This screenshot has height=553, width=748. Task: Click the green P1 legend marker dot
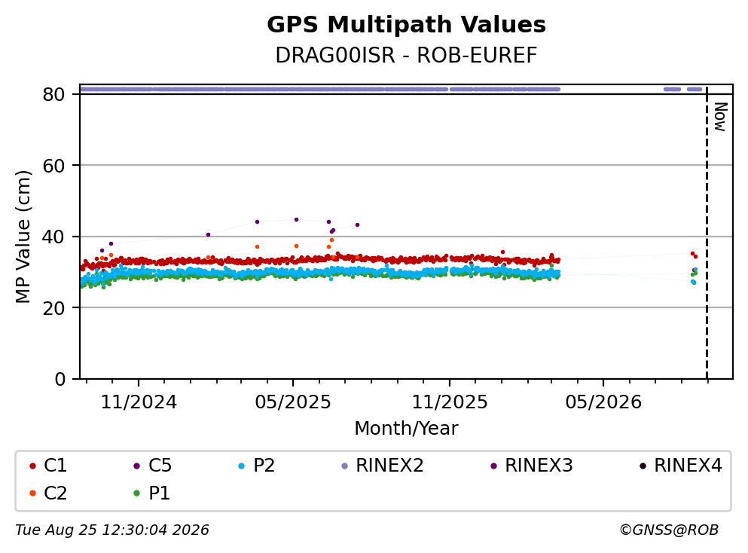pos(137,493)
